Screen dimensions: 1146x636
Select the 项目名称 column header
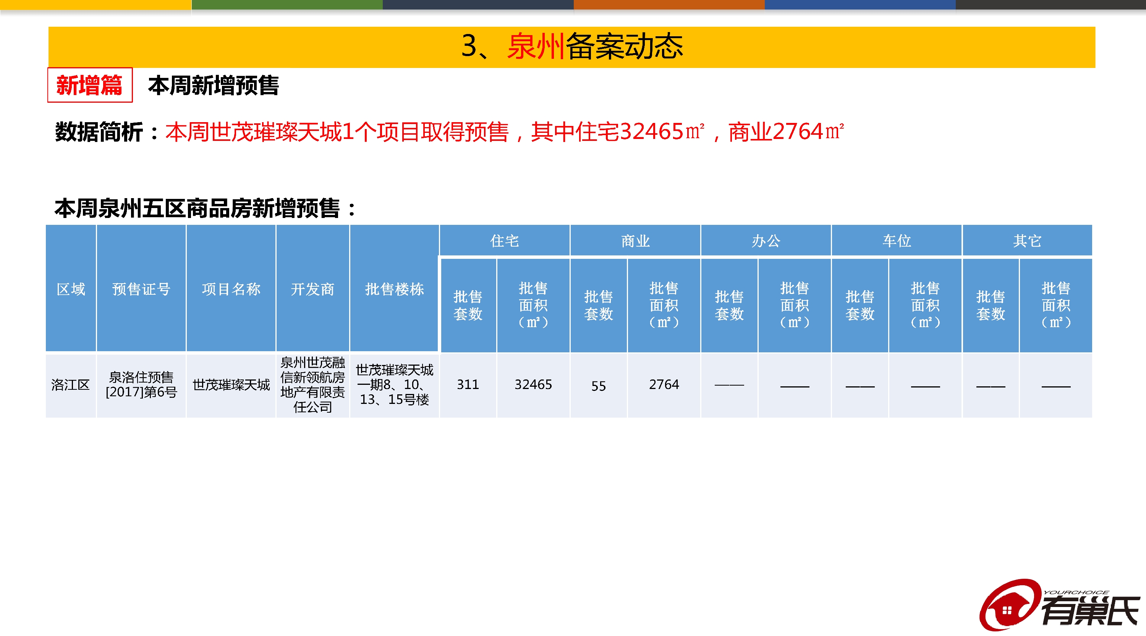231,289
